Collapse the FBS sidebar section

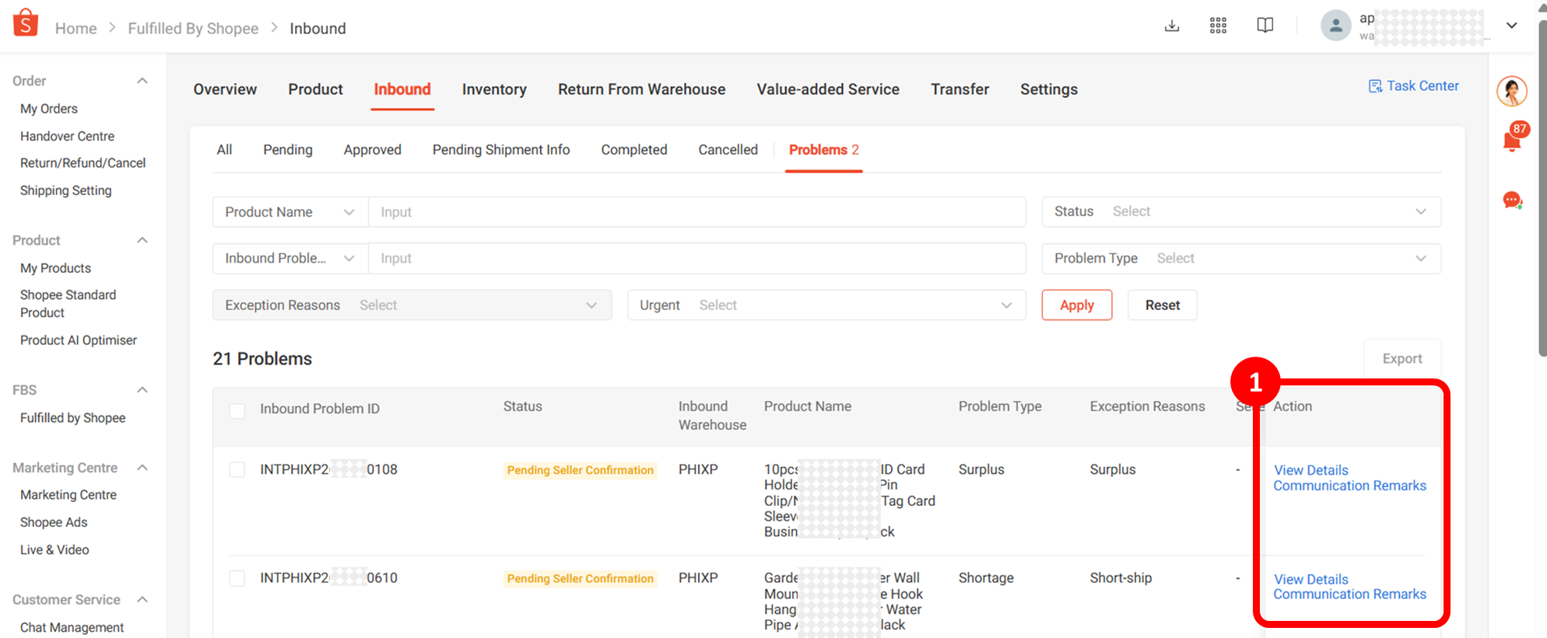point(142,390)
